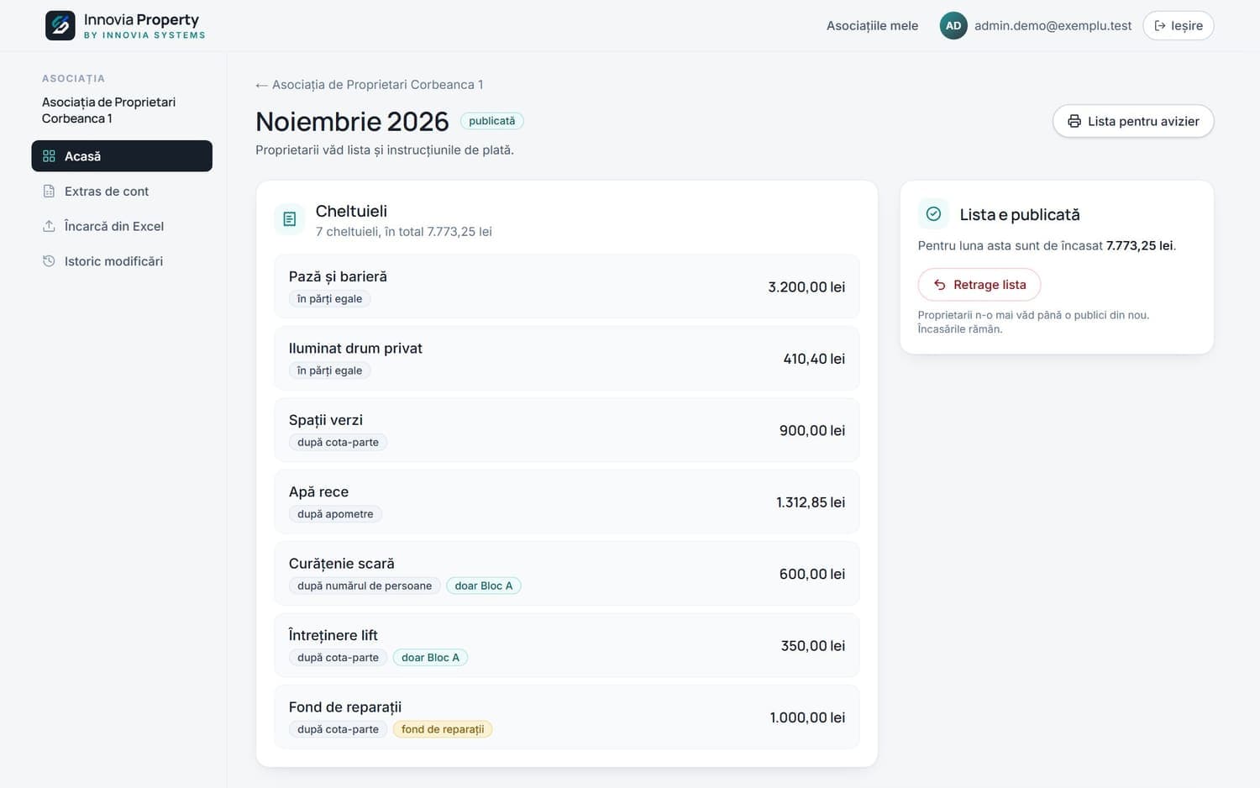The width and height of the screenshot is (1260, 788).
Task: Click the Cheltuieli list icon
Action: pos(290,219)
